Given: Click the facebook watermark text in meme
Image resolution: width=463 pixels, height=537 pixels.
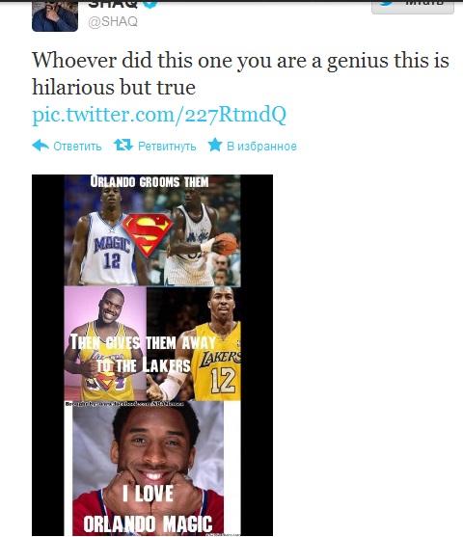Looking at the screenshot, I should pyautogui.click(x=124, y=404).
